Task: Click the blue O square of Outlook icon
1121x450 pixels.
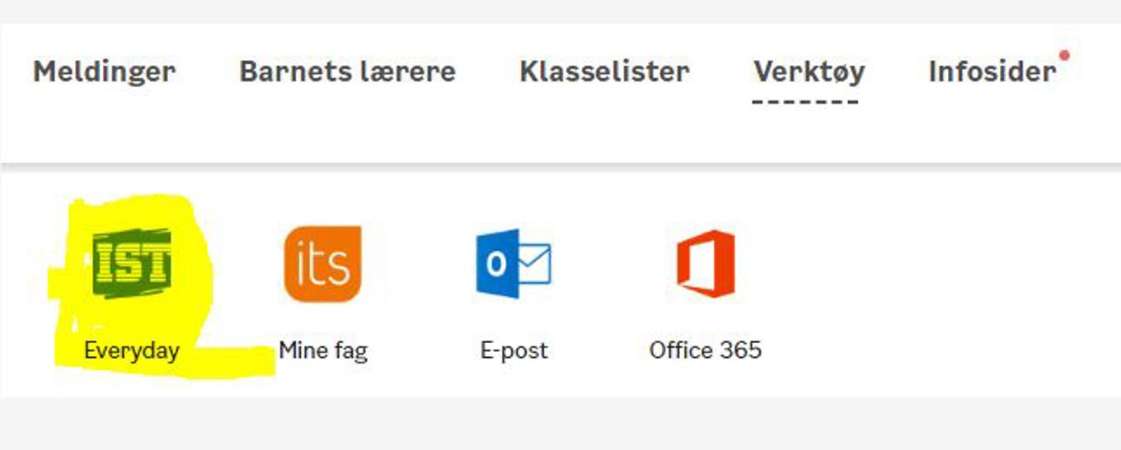Action: click(496, 264)
